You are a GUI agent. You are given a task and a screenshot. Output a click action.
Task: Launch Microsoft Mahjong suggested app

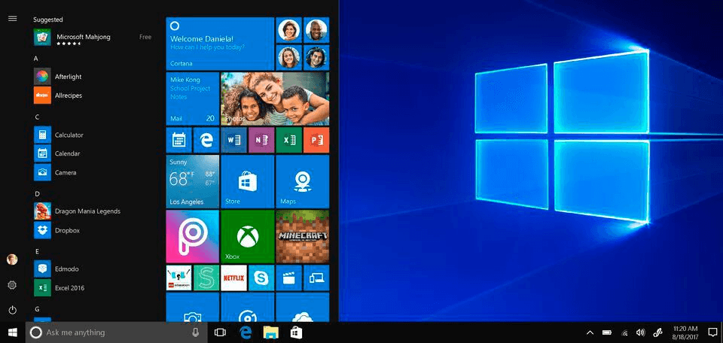click(92, 38)
